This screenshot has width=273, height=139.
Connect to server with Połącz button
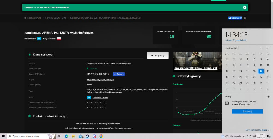[118, 74]
